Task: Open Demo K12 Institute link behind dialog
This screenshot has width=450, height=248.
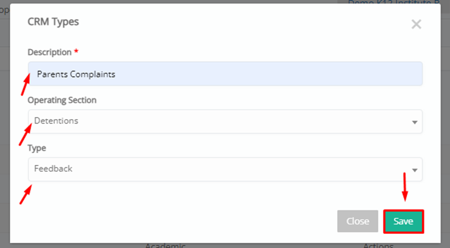Action: [394, 2]
